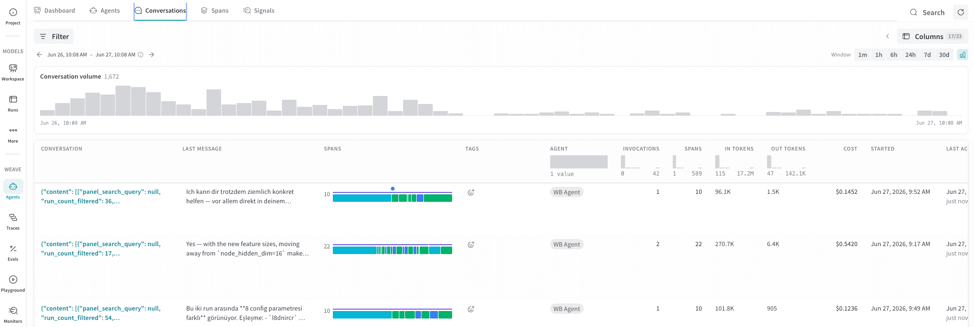Click started time Jun 27, 2026, 9:52 AM
The height and width of the screenshot is (327, 974).
900,192
